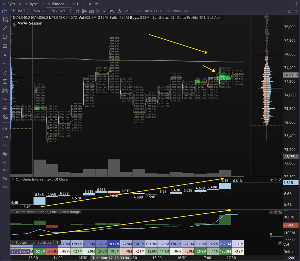This screenshot has width=300, height=261.
Task: Switch to the HL tab
Action: point(79,4)
